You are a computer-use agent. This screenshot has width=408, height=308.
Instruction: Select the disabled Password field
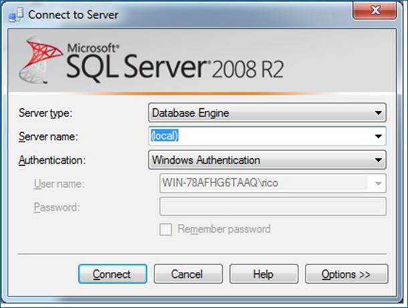click(x=273, y=207)
